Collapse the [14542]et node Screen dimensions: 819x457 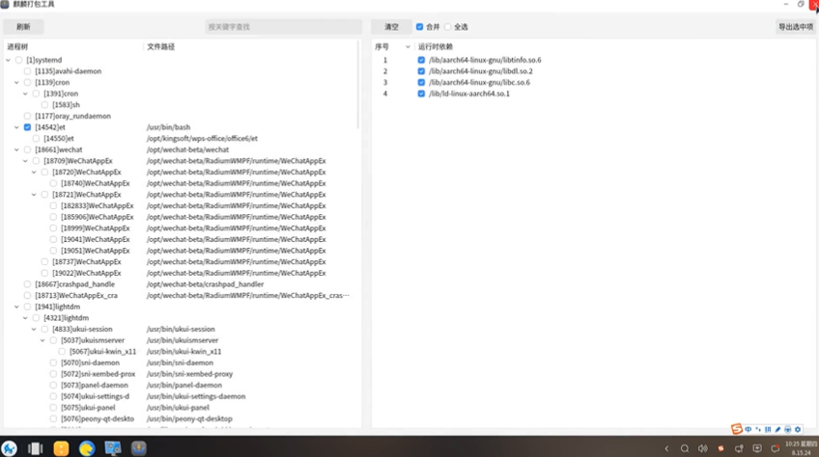coord(16,127)
